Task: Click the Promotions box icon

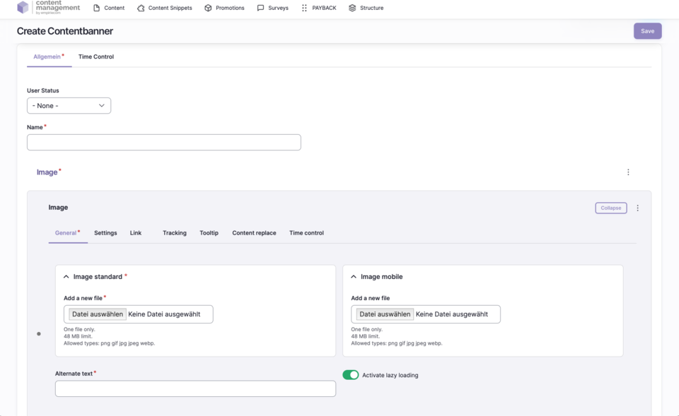Action: tap(208, 8)
